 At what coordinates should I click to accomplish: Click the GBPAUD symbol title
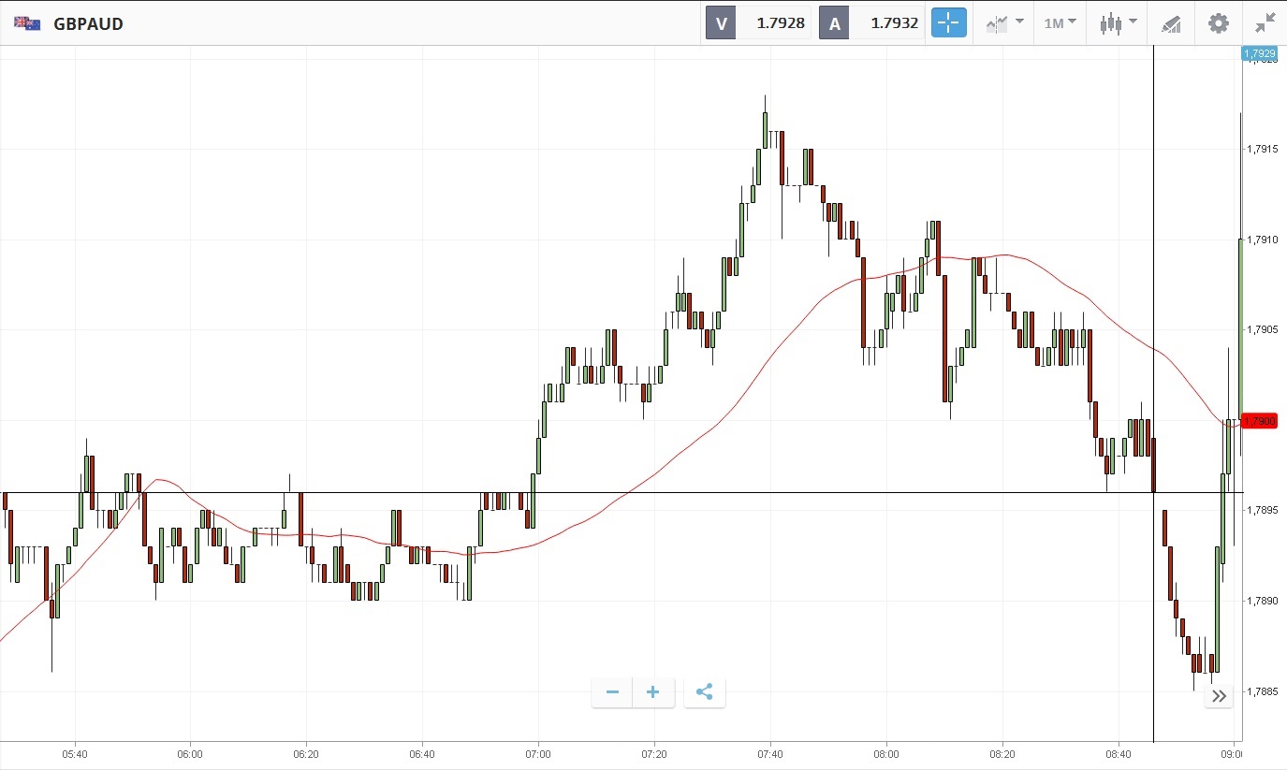tap(88, 24)
